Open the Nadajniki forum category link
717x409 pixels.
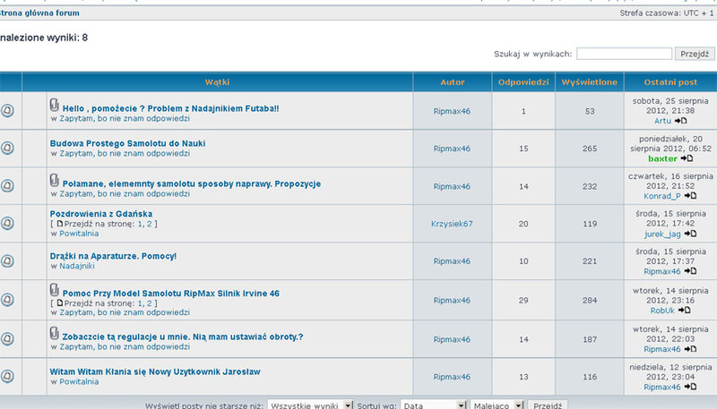point(77,266)
